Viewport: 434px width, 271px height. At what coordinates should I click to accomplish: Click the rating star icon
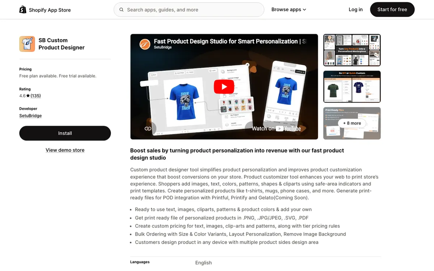coord(28,96)
